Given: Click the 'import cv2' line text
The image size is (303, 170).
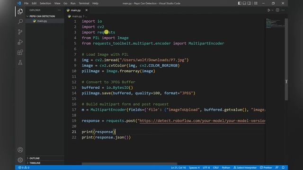Looking at the screenshot, I should (x=93, y=27).
